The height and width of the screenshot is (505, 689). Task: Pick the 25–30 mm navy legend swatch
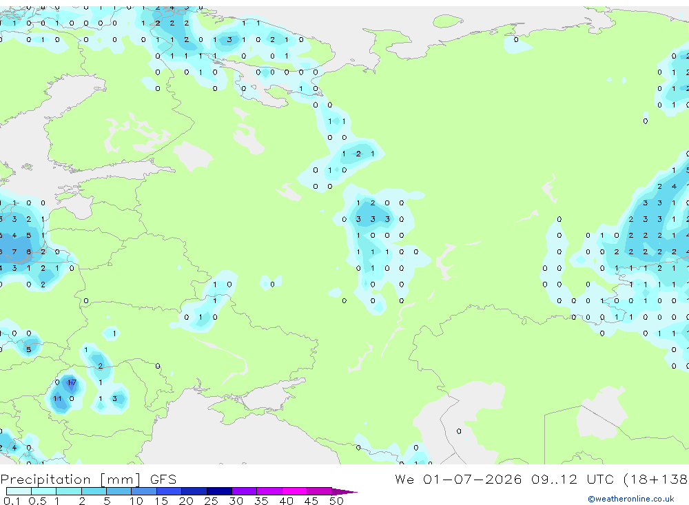coord(219,491)
